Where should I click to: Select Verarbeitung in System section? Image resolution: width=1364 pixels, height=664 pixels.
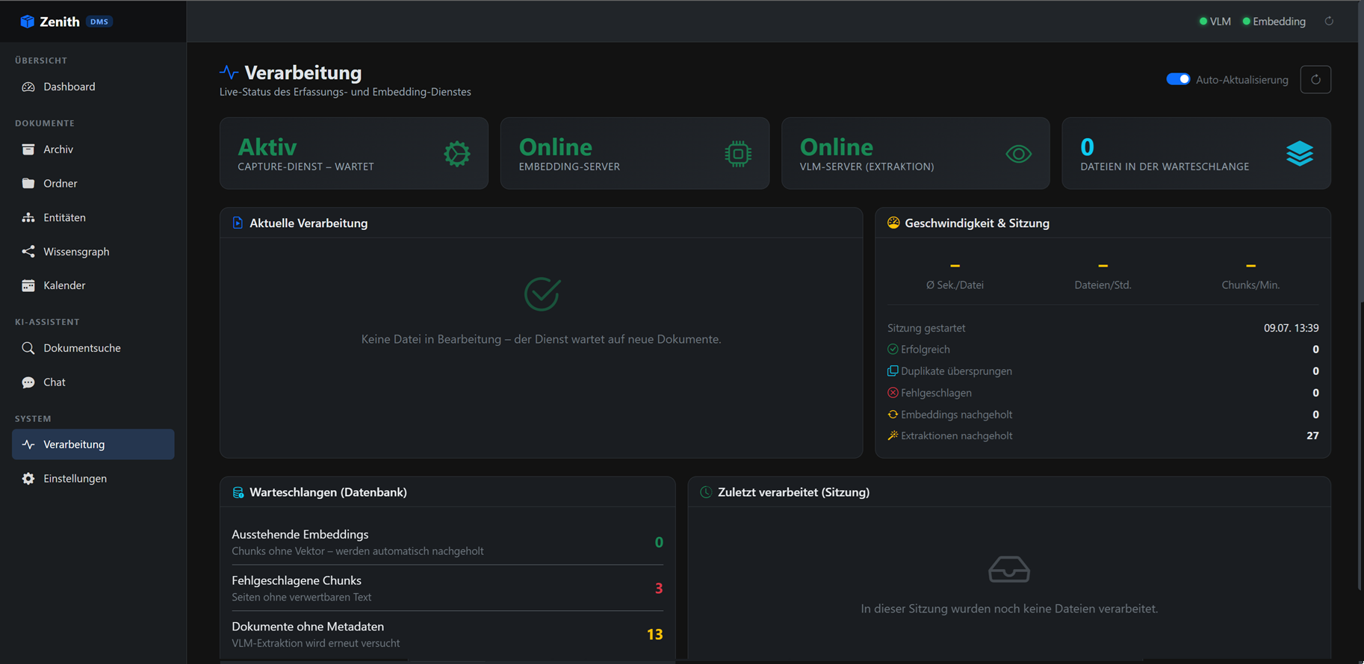(x=93, y=444)
